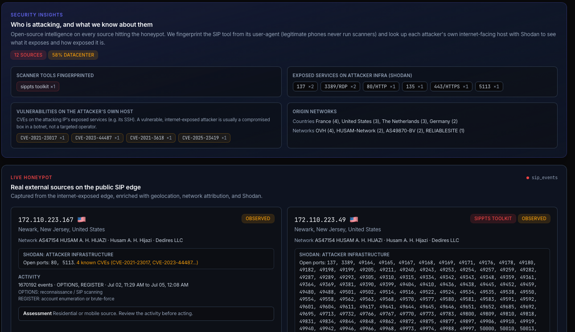Click the sip_events label

545,178
